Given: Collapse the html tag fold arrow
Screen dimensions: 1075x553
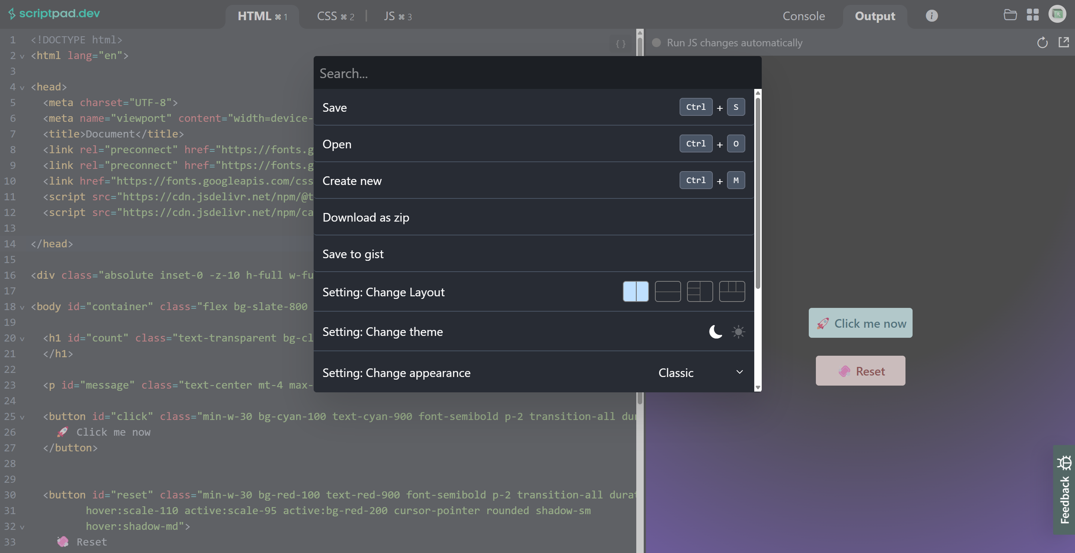Looking at the screenshot, I should [x=22, y=56].
